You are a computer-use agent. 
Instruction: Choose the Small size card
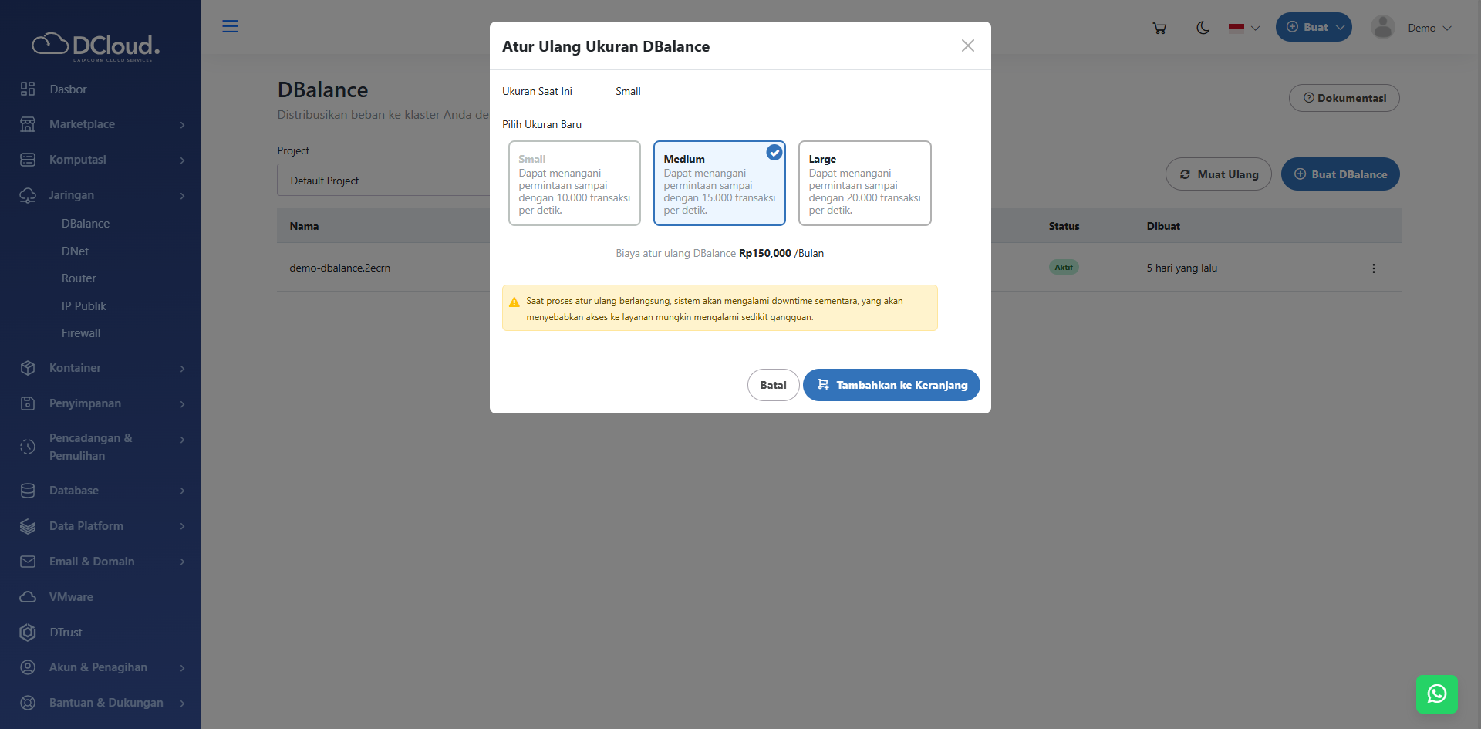coord(574,184)
